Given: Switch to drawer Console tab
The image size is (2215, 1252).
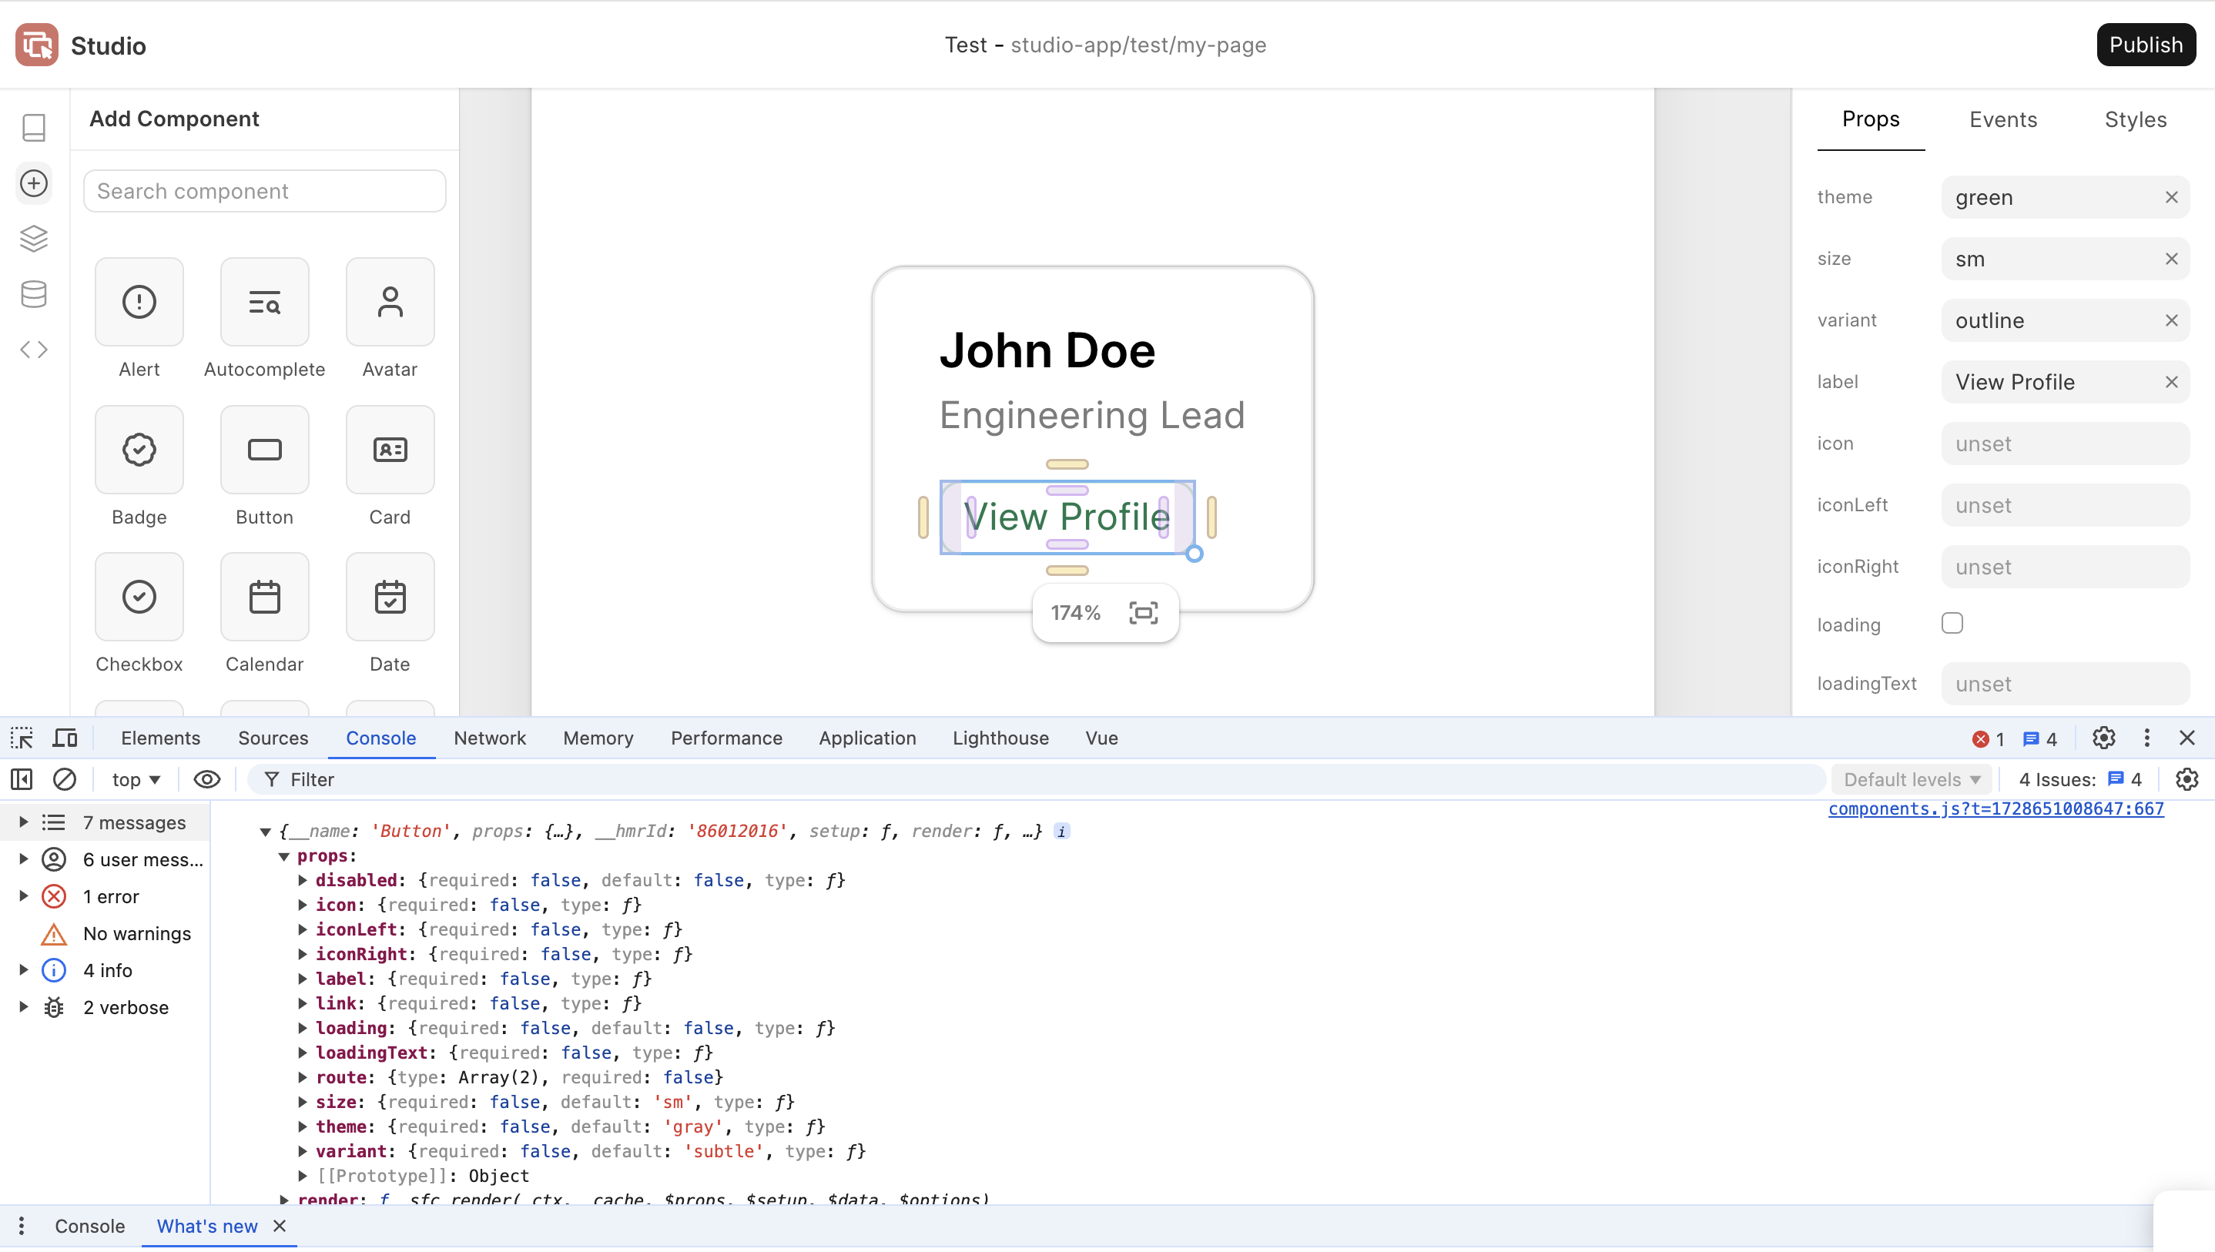Looking at the screenshot, I should (89, 1226).
